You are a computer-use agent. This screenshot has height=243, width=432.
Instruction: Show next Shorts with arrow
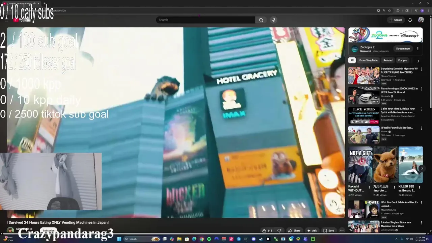tap(422, 168)
